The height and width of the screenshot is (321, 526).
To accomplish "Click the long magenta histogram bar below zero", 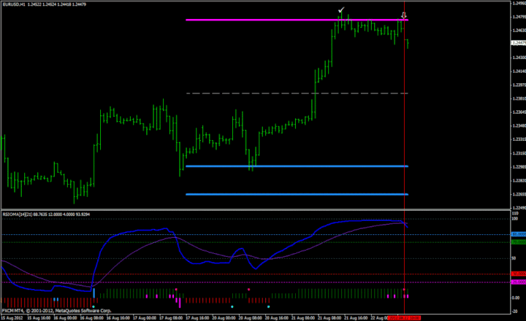I will click(x=180, y=303).
